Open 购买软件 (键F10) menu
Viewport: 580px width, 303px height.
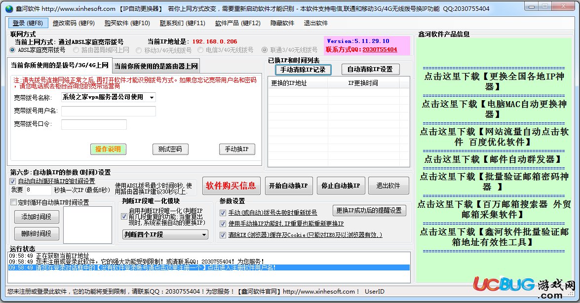(x=127, y=23)
